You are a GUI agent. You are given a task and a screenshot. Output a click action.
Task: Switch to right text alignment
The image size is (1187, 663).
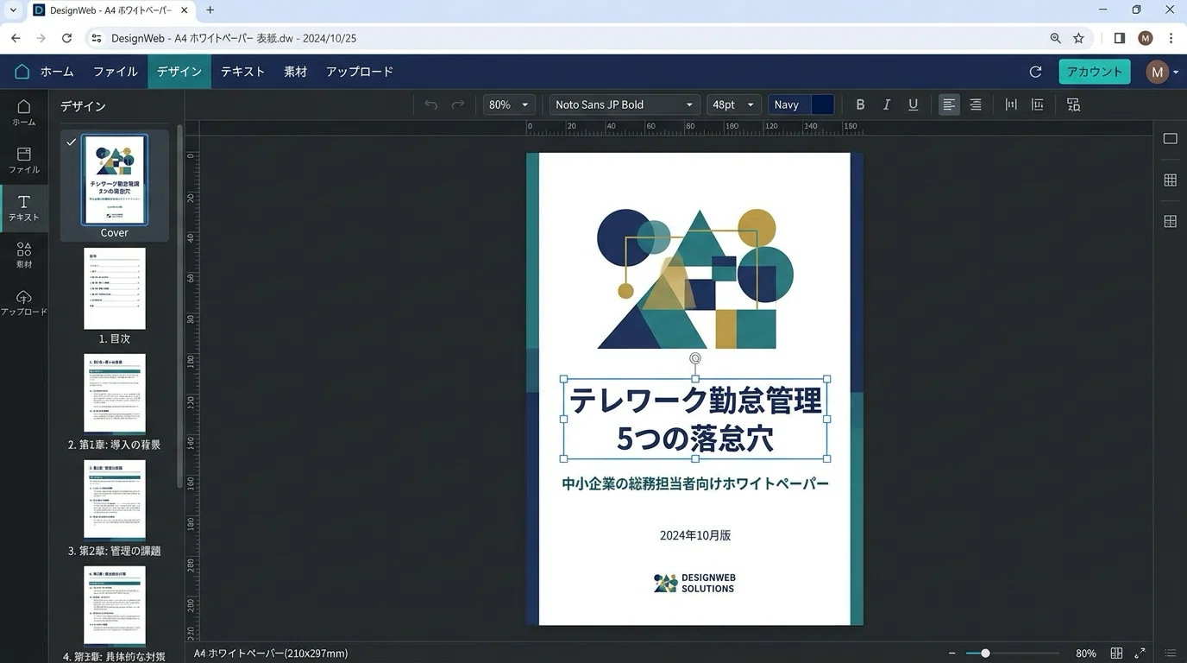click(976, 104)
